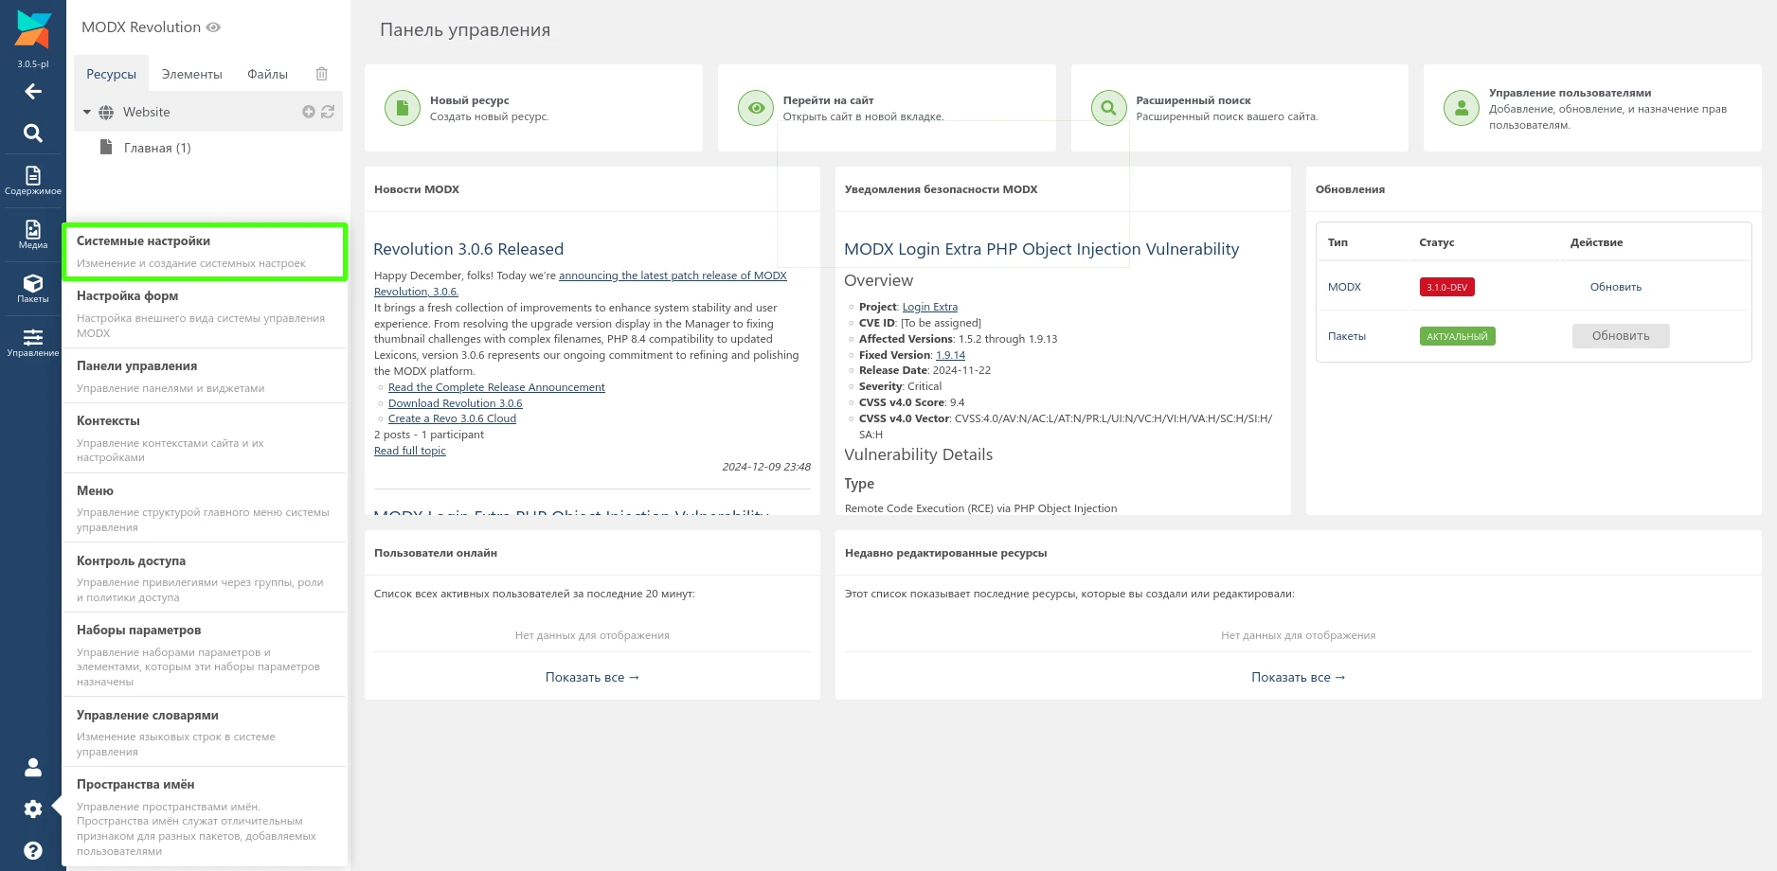Select Системные настройки menu item
The image size is (1777, 871).
[x=205, y=252]
